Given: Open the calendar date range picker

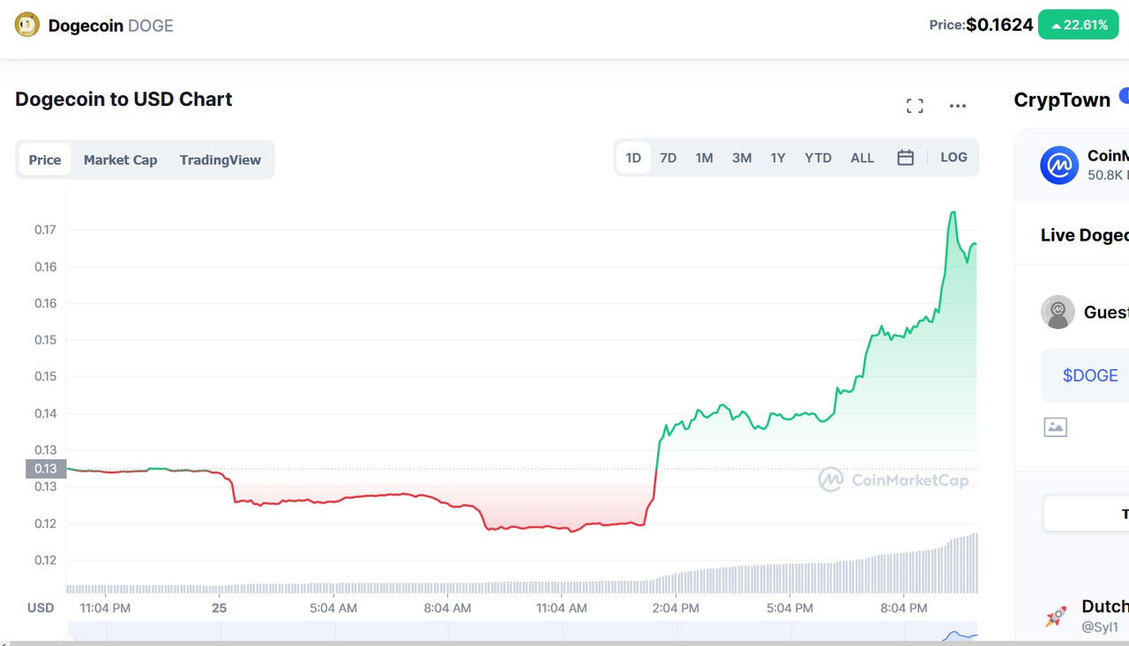Looking at the screenshot, I should point(905,158).
